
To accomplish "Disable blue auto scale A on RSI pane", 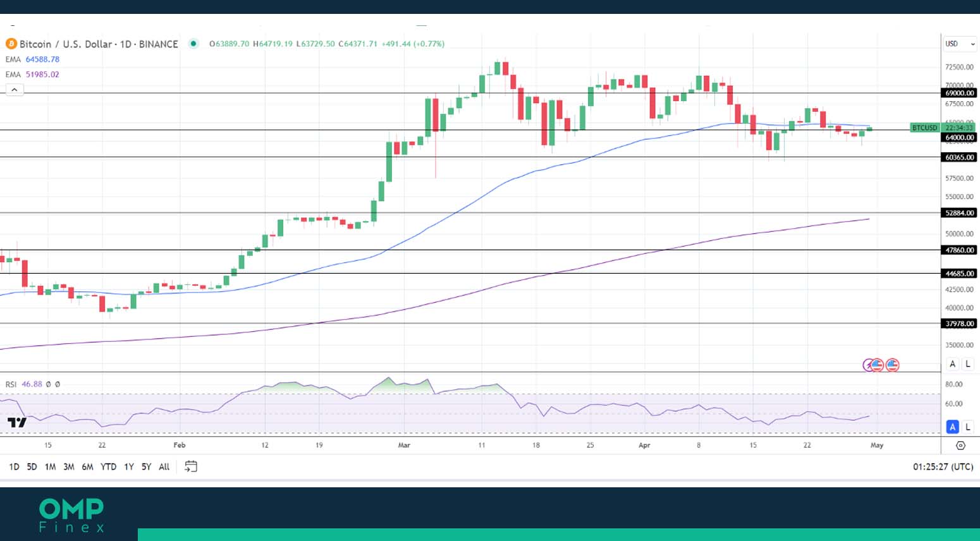I will [x=953, y=427].
